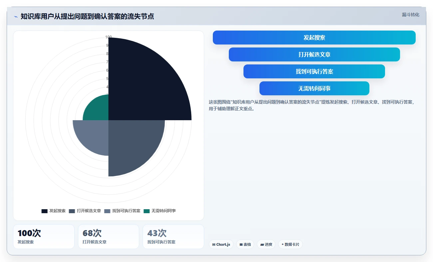The width and height of the screenshot is (433, 262).
Task: Click the 进度 tag label
Action: [x=268, y=244]
